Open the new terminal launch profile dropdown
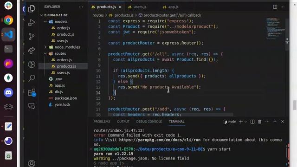Viewport: 297px width, 167px height. pos(245,122)
